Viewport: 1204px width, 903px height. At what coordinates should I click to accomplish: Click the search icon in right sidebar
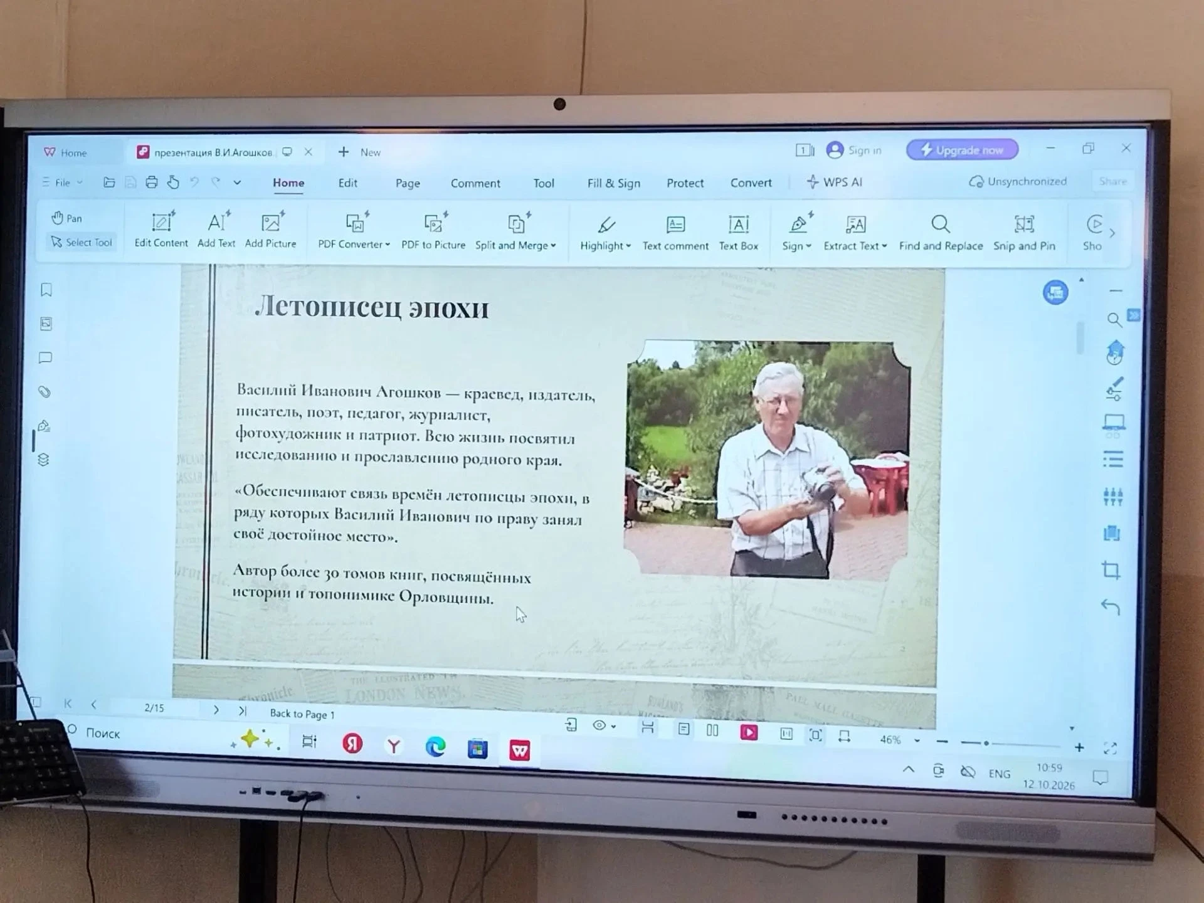[x=1114, y=320]
